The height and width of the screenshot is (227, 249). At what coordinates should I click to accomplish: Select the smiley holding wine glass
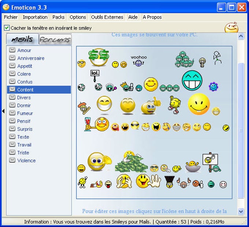(97, 124)
